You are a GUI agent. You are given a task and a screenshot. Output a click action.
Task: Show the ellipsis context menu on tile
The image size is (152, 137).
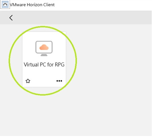click(x=59, y=81)
